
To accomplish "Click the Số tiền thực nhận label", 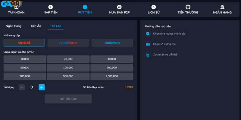I will [x=94, y=87].
